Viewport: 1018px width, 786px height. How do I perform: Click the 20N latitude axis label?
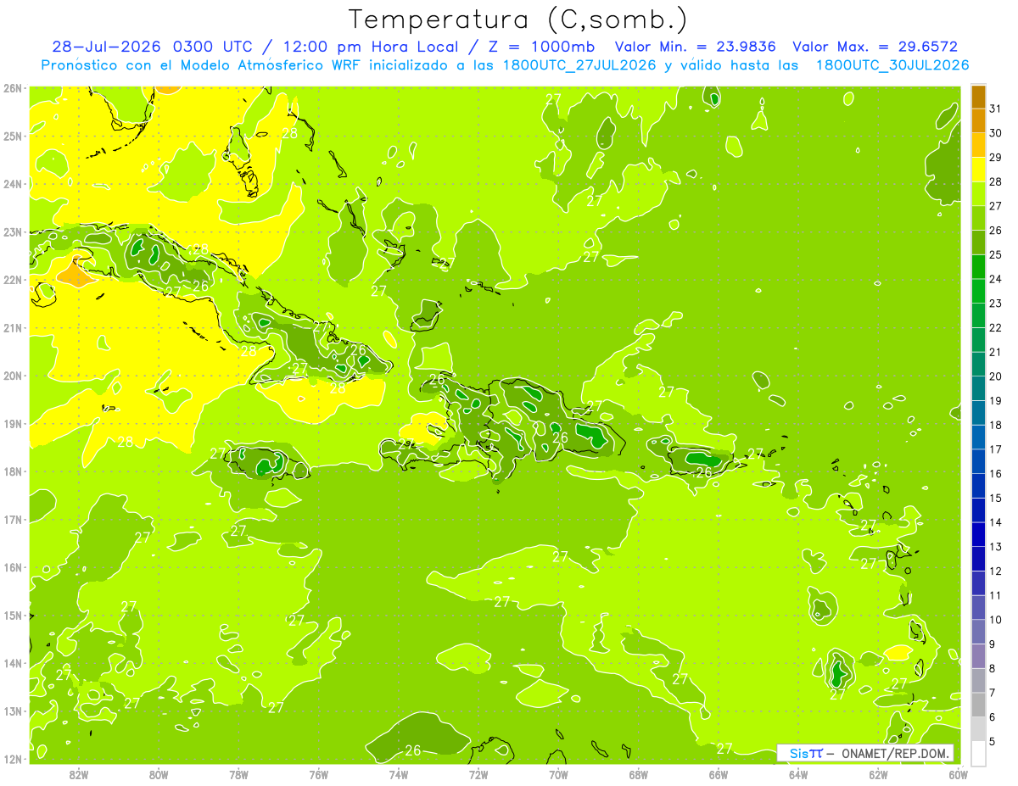coord(13,376)
